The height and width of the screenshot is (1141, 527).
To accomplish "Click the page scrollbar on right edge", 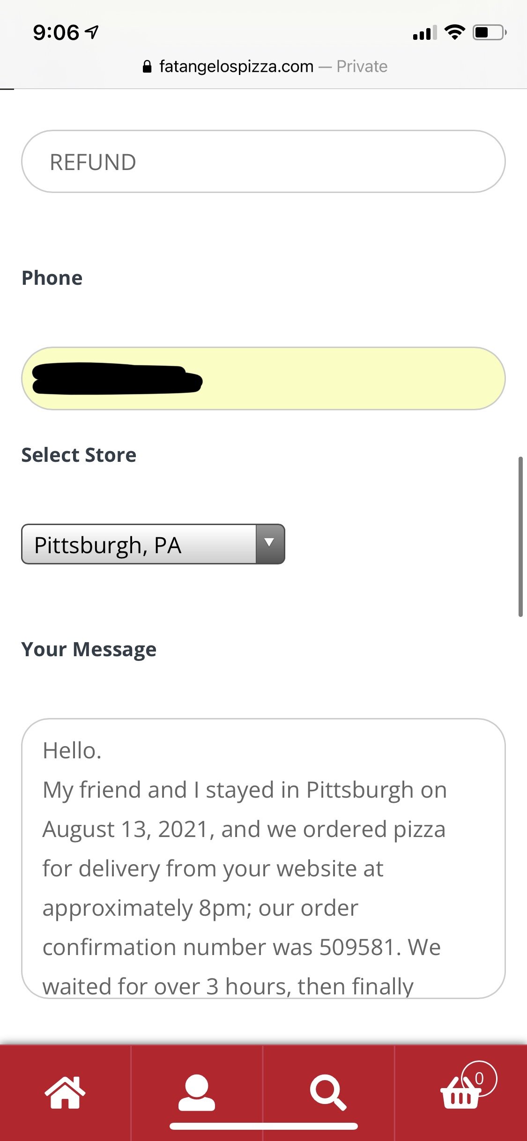I will (x=520, y=536).
